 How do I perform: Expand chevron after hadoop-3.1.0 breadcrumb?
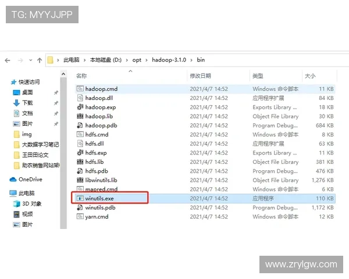[191, 60]
